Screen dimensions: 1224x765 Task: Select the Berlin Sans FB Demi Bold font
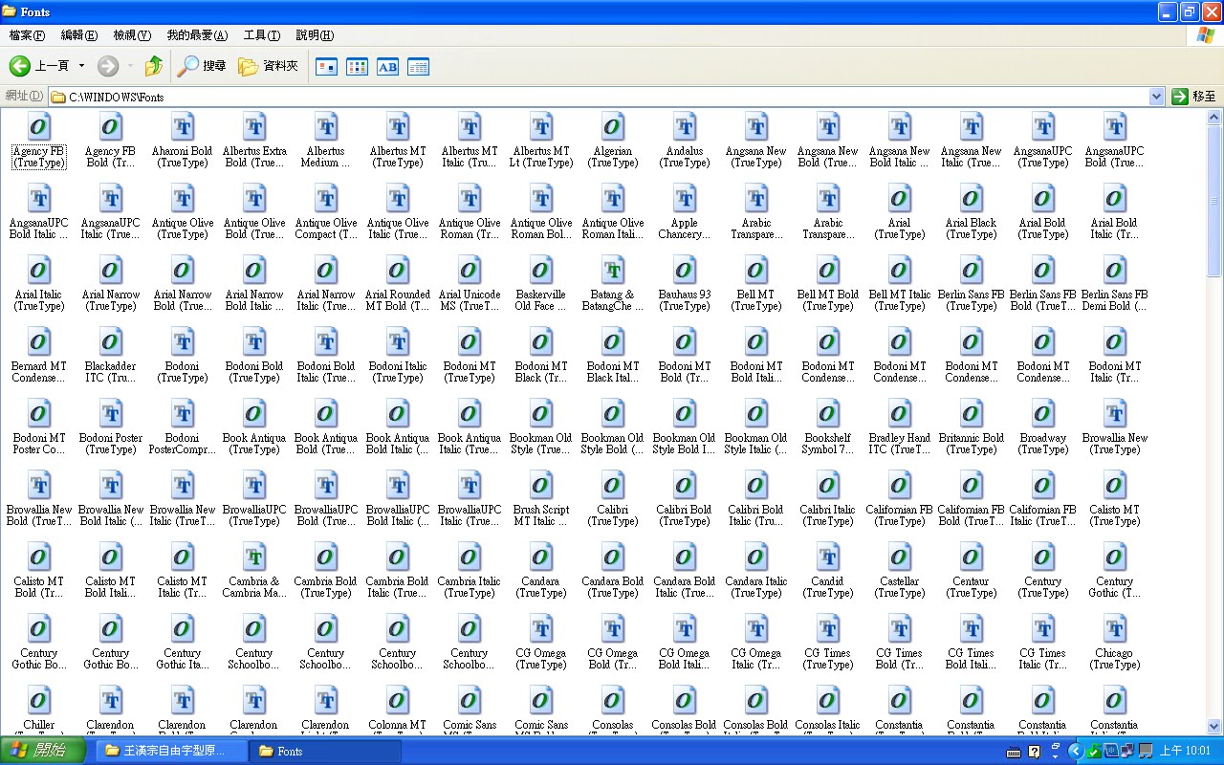click(x=1115, y=283)
